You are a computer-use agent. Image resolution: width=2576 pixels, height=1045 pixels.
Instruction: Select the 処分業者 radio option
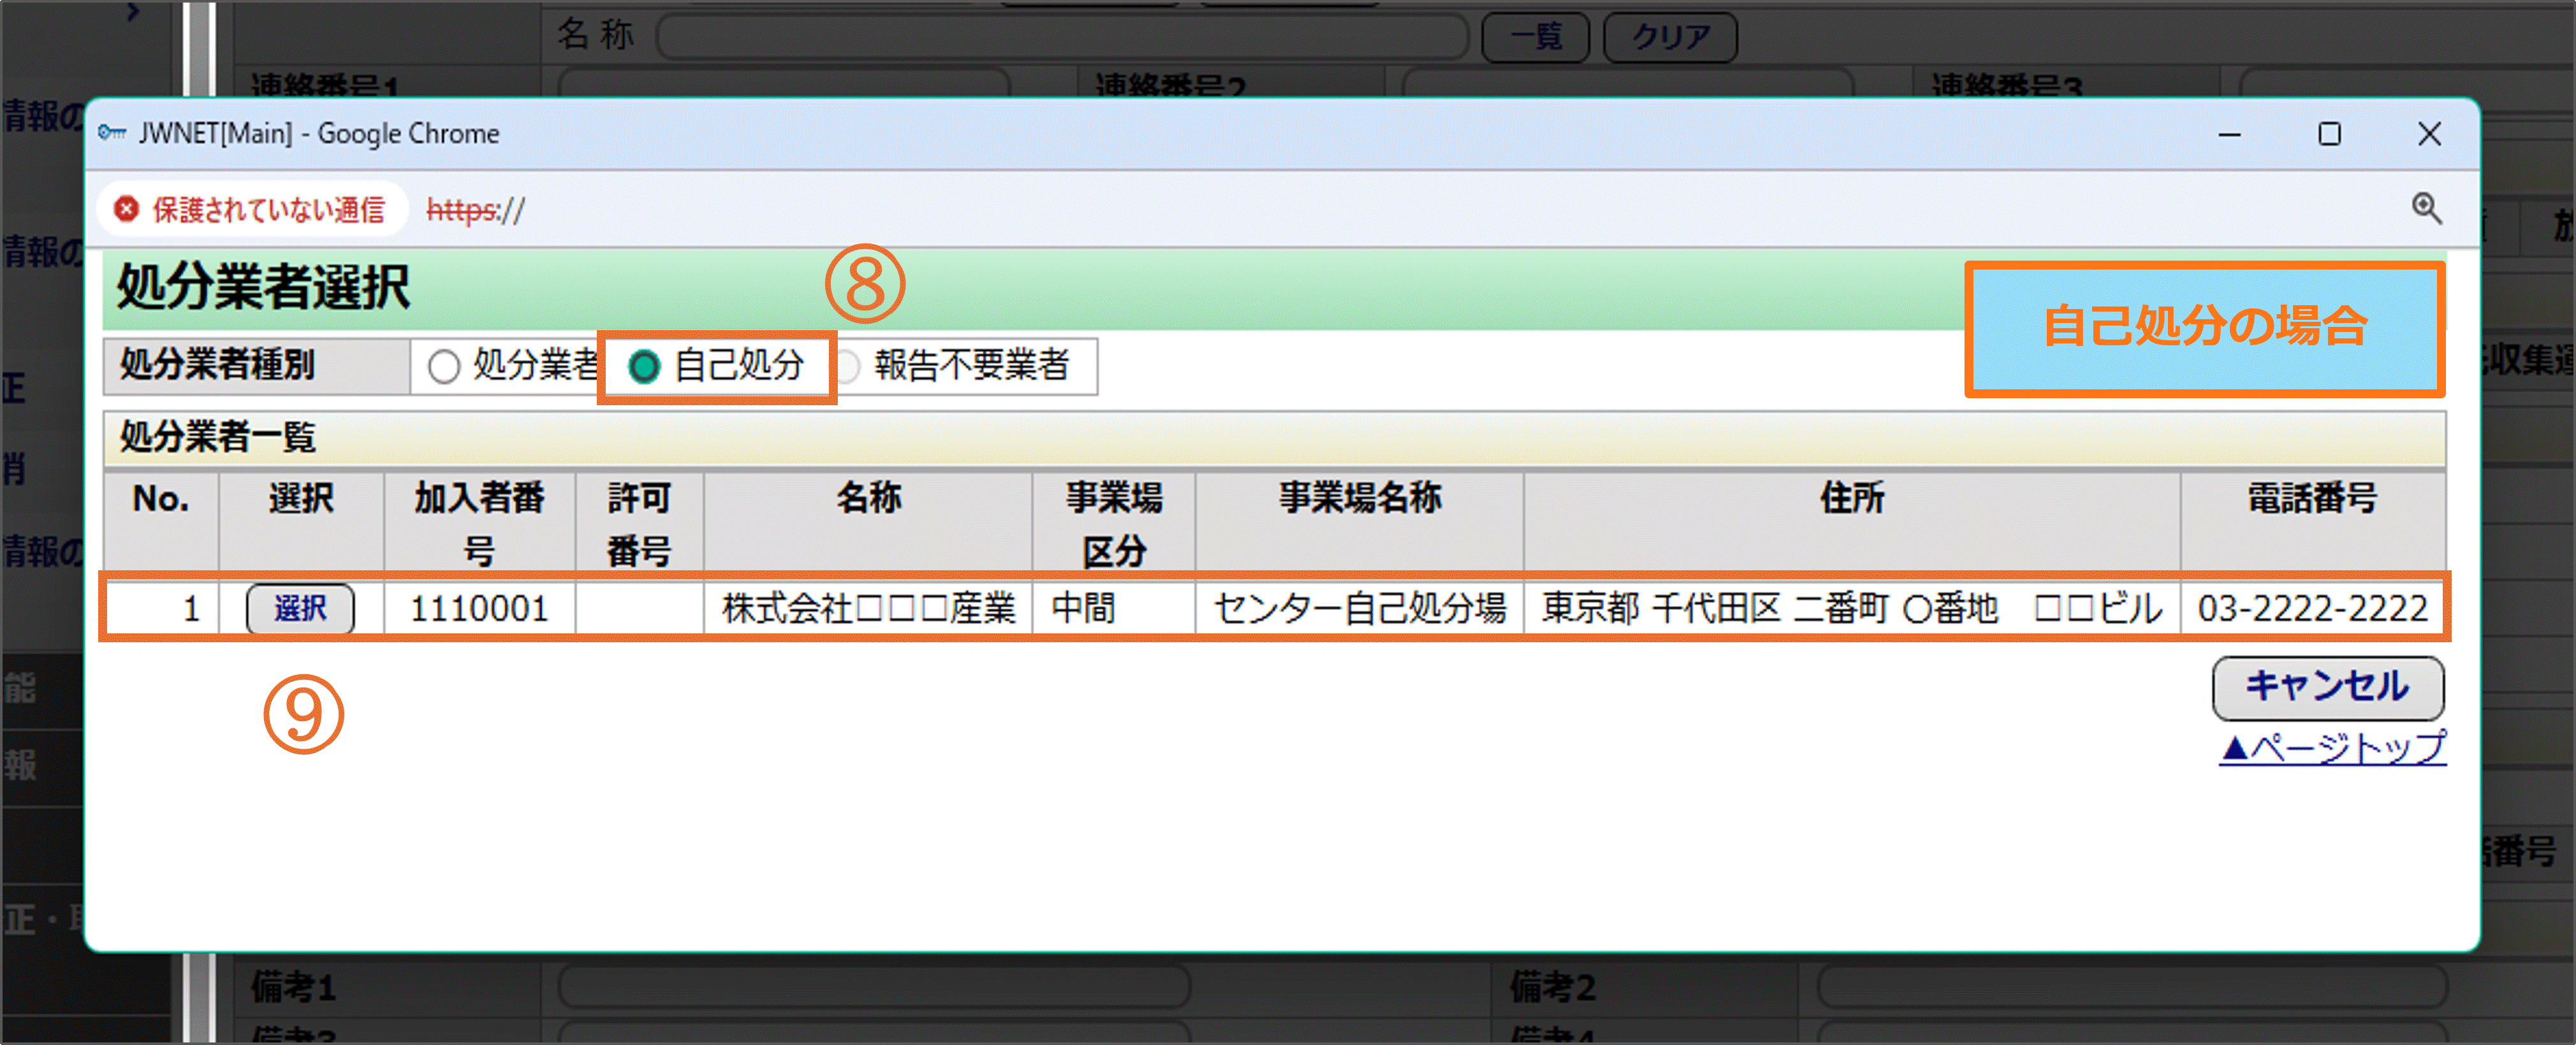444,366
